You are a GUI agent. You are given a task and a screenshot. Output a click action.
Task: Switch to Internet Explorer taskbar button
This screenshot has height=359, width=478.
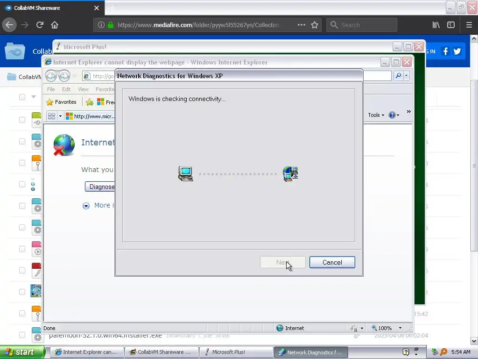pyautogui.click(x=86, y=352)
